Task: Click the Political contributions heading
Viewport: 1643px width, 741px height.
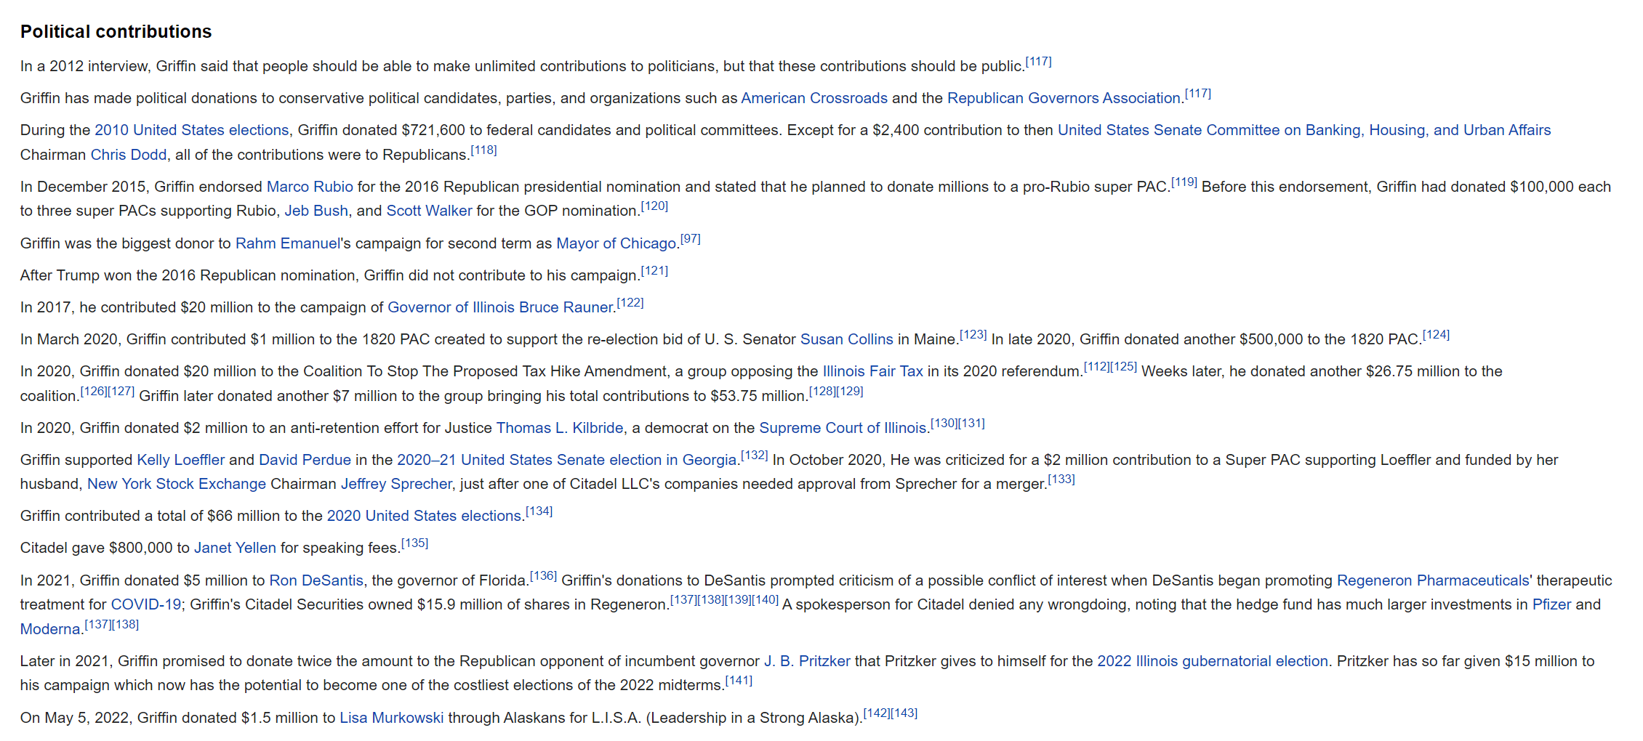Action: pyautogui.click(x=116, y=32)
